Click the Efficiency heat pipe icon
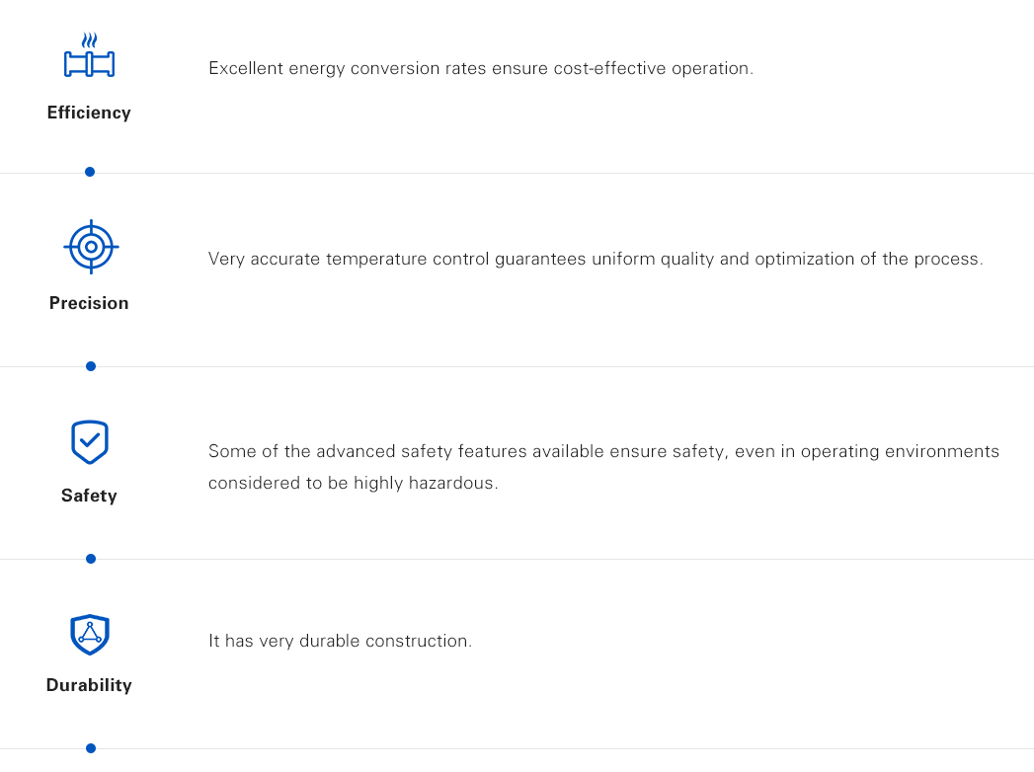 pyautogui.click(x=89, y=56)
